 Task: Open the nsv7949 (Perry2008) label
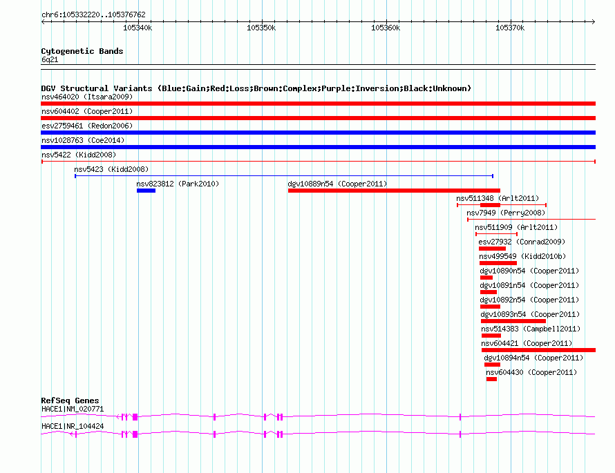(506, 213)
